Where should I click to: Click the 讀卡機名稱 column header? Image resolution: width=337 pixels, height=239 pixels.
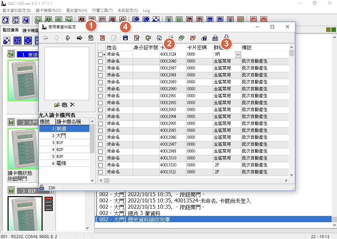72,122
